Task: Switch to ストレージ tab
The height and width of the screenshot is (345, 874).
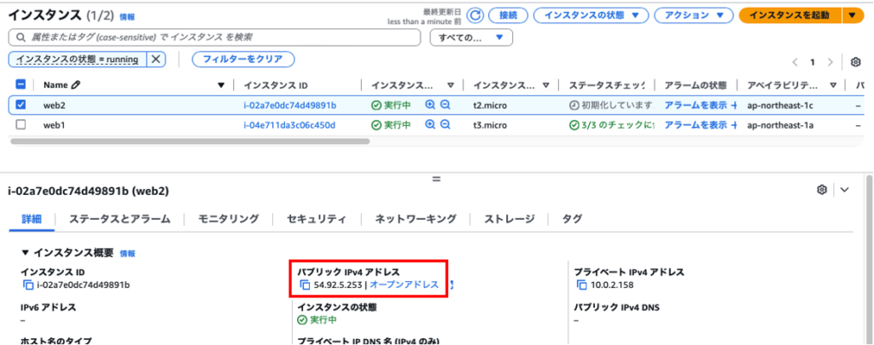Action: coord(510,219)
